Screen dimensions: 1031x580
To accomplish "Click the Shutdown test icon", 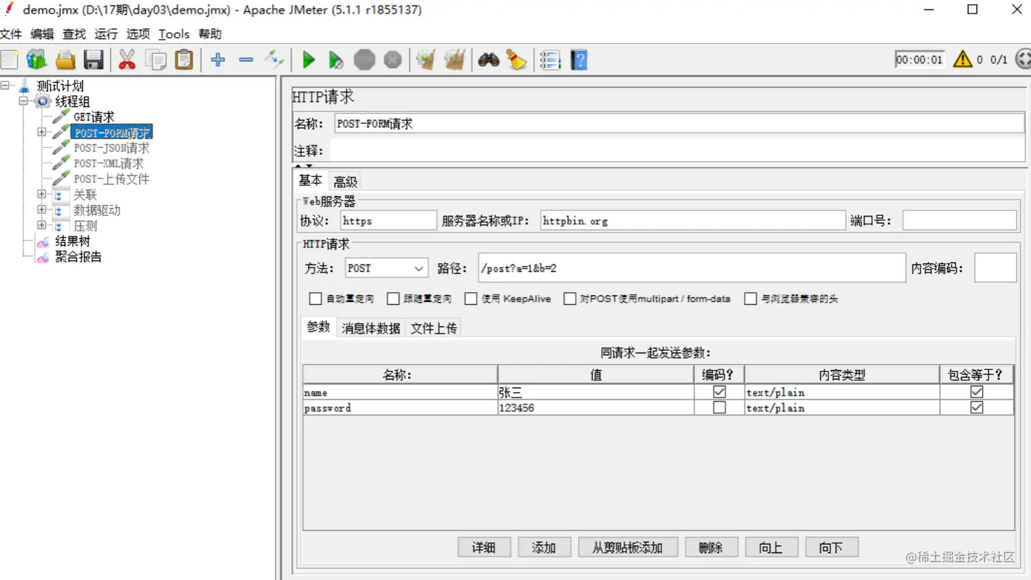I will click(x=393, y=60).
